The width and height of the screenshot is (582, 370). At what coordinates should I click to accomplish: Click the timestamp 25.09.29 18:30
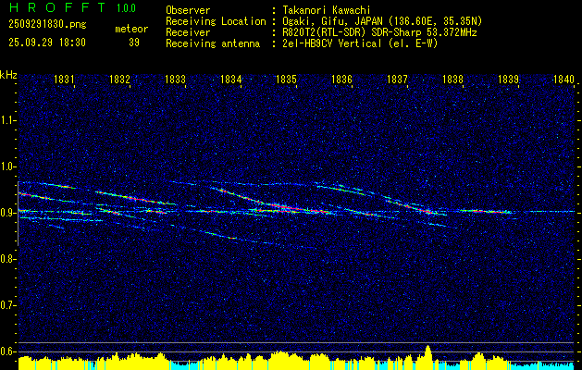point(47,43)
